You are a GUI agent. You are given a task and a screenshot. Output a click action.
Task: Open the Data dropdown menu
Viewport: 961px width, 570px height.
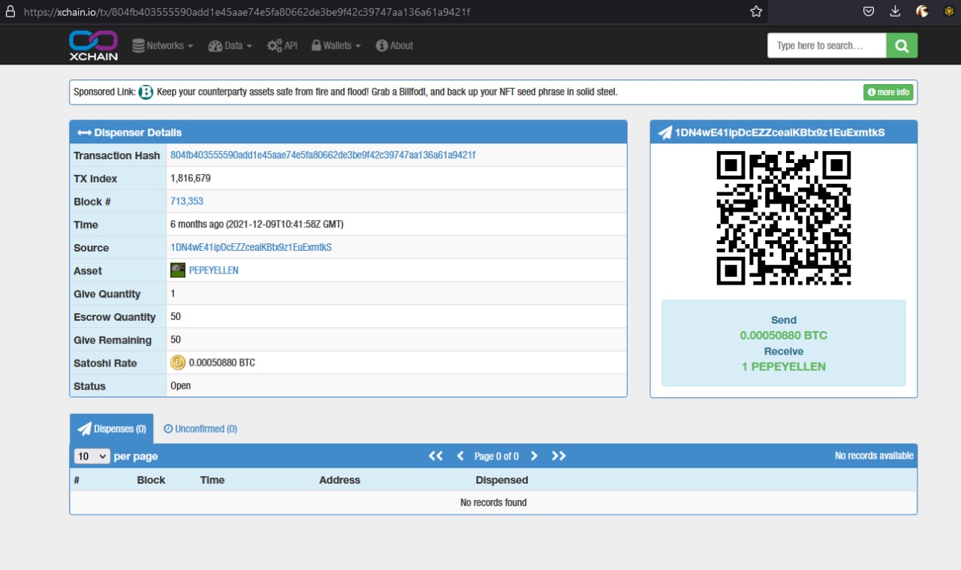click(x=230, y=46)
